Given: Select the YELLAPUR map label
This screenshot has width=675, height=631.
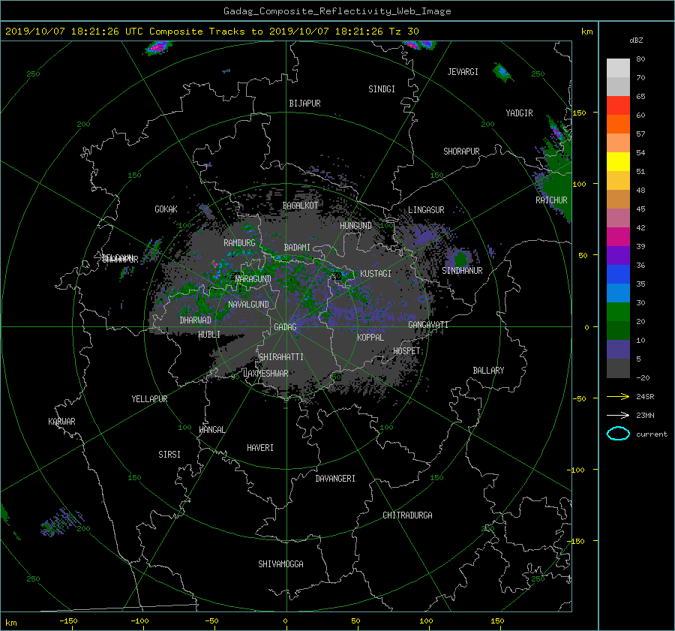Looking at the screenshot, I should pos(149,399).
